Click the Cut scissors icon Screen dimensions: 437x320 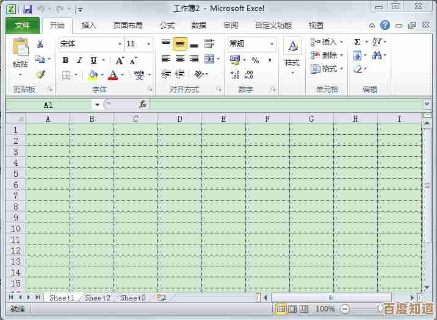point(40,44)
